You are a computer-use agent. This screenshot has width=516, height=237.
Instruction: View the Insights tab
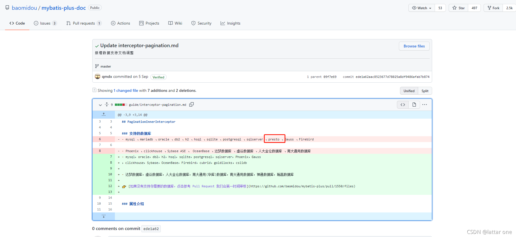tap(230, 23)
